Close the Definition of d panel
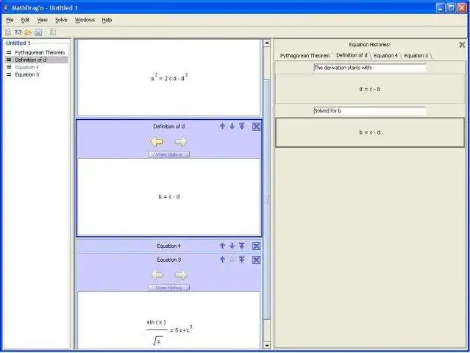 (x=256, y=126)
